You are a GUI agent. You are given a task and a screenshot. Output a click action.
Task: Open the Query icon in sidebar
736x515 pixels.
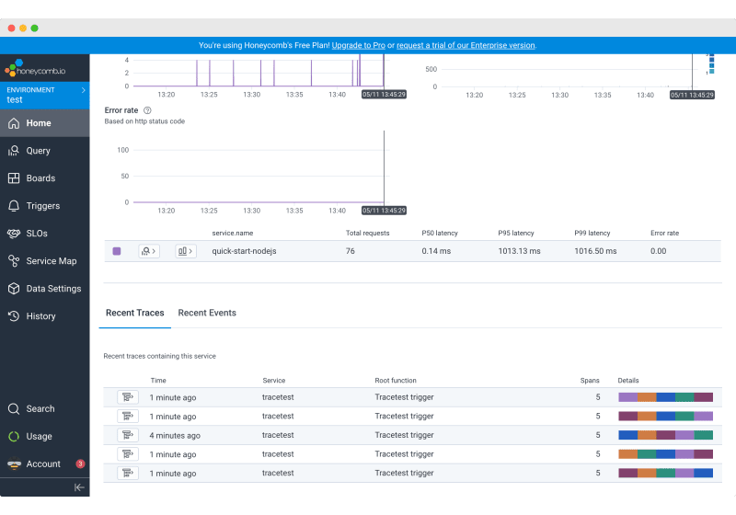point(14,151)
